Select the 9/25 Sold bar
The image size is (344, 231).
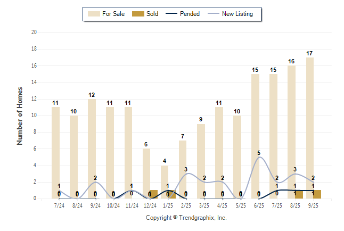(317, 194)
